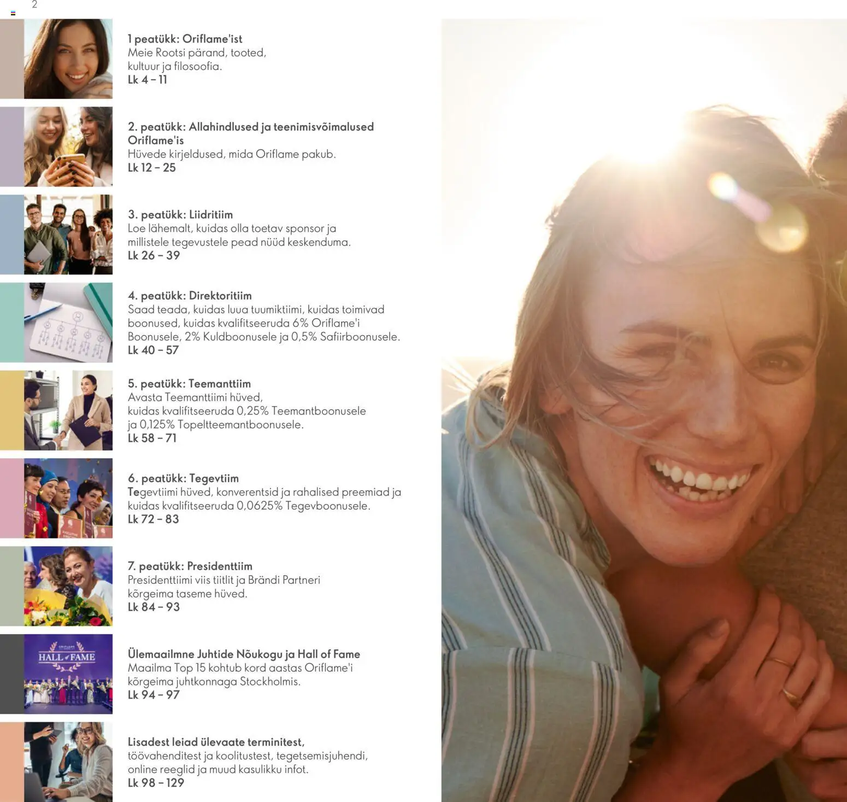
Task: Open chapter 2 Allahindlused ja teenimisvõimalused heading
Action: coord(251,133)
